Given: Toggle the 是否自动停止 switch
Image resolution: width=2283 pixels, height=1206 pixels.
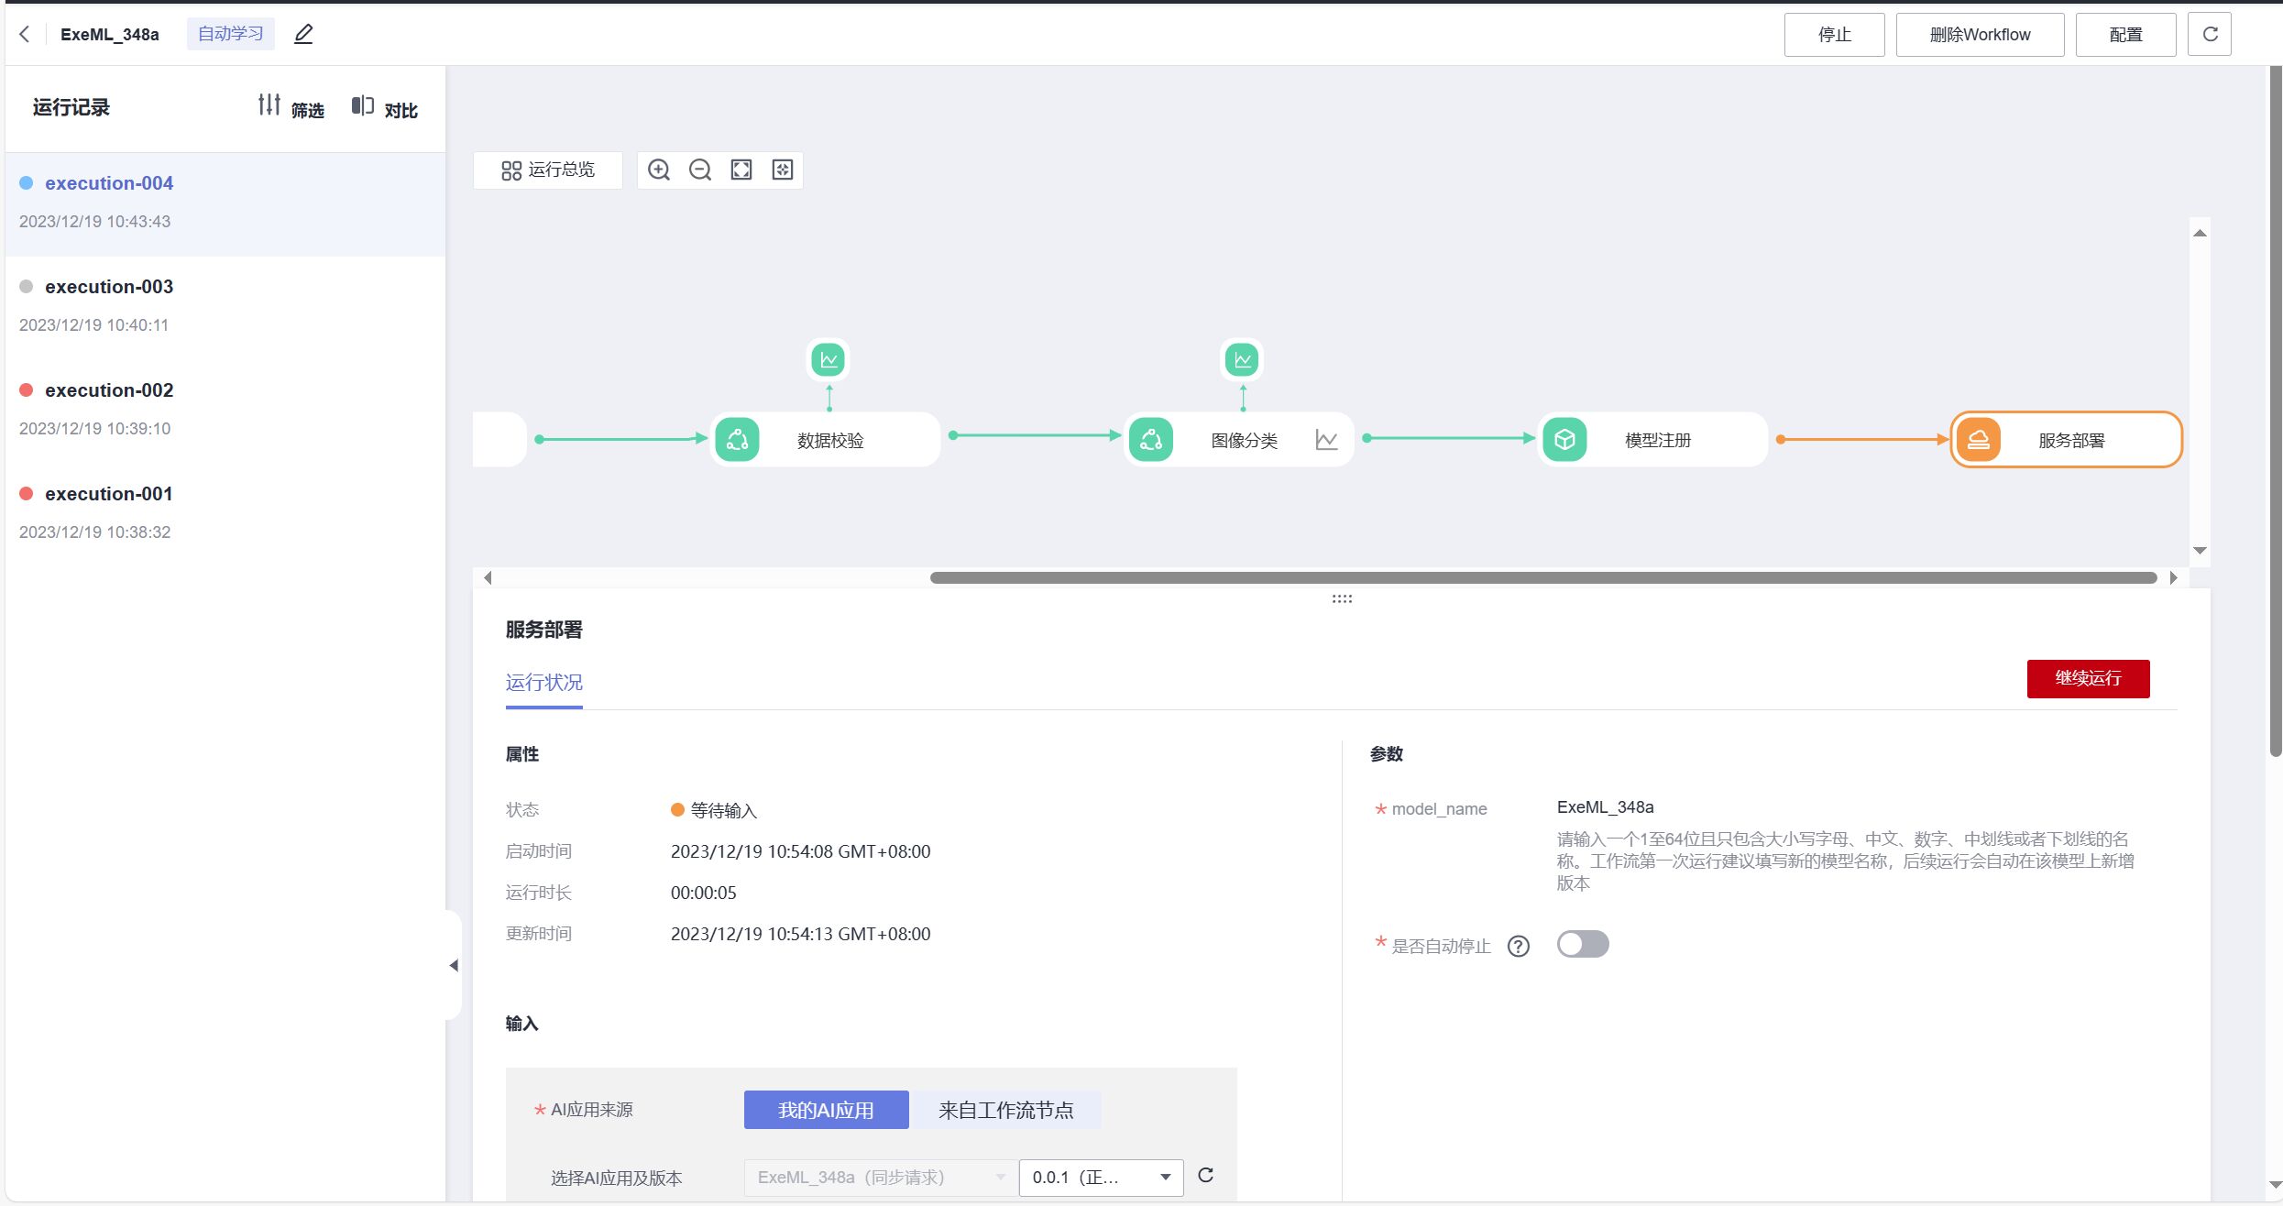Looking at the screenshot, I should [1582, 944].
